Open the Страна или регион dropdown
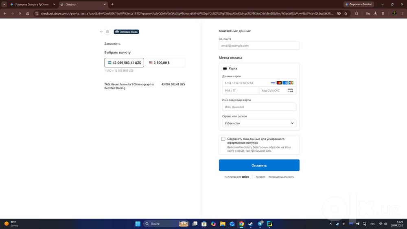Image resolution: width=407 pixels, height=229 pixels. (259, 123)
